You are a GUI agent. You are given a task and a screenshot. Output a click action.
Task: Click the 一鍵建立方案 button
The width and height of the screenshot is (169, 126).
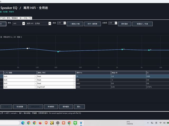(75, 24)
